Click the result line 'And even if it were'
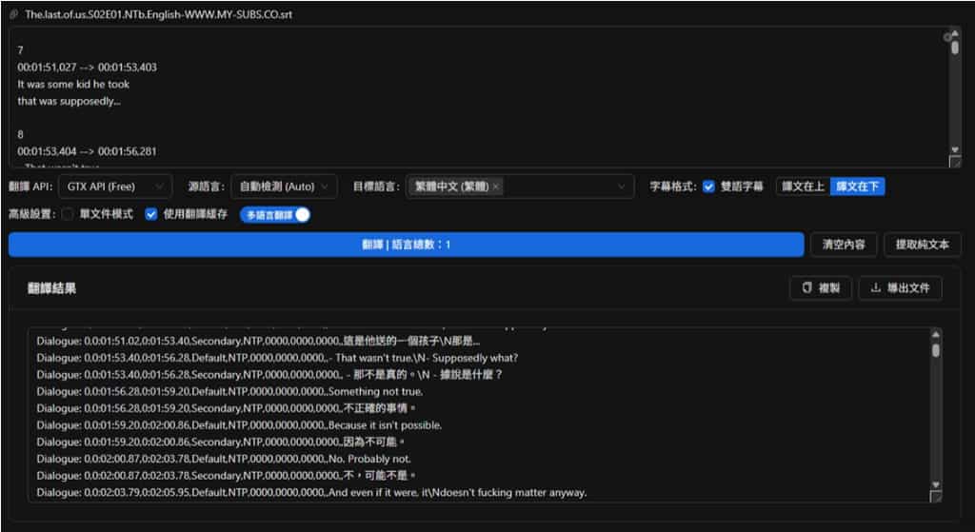This screenshot has width=975, height=532. 311,492
